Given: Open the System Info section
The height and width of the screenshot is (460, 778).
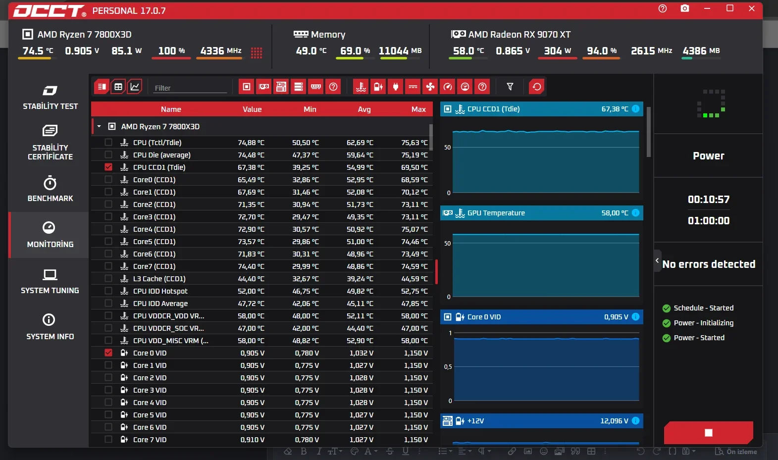Looking at the screenshot, I should 50,327.
